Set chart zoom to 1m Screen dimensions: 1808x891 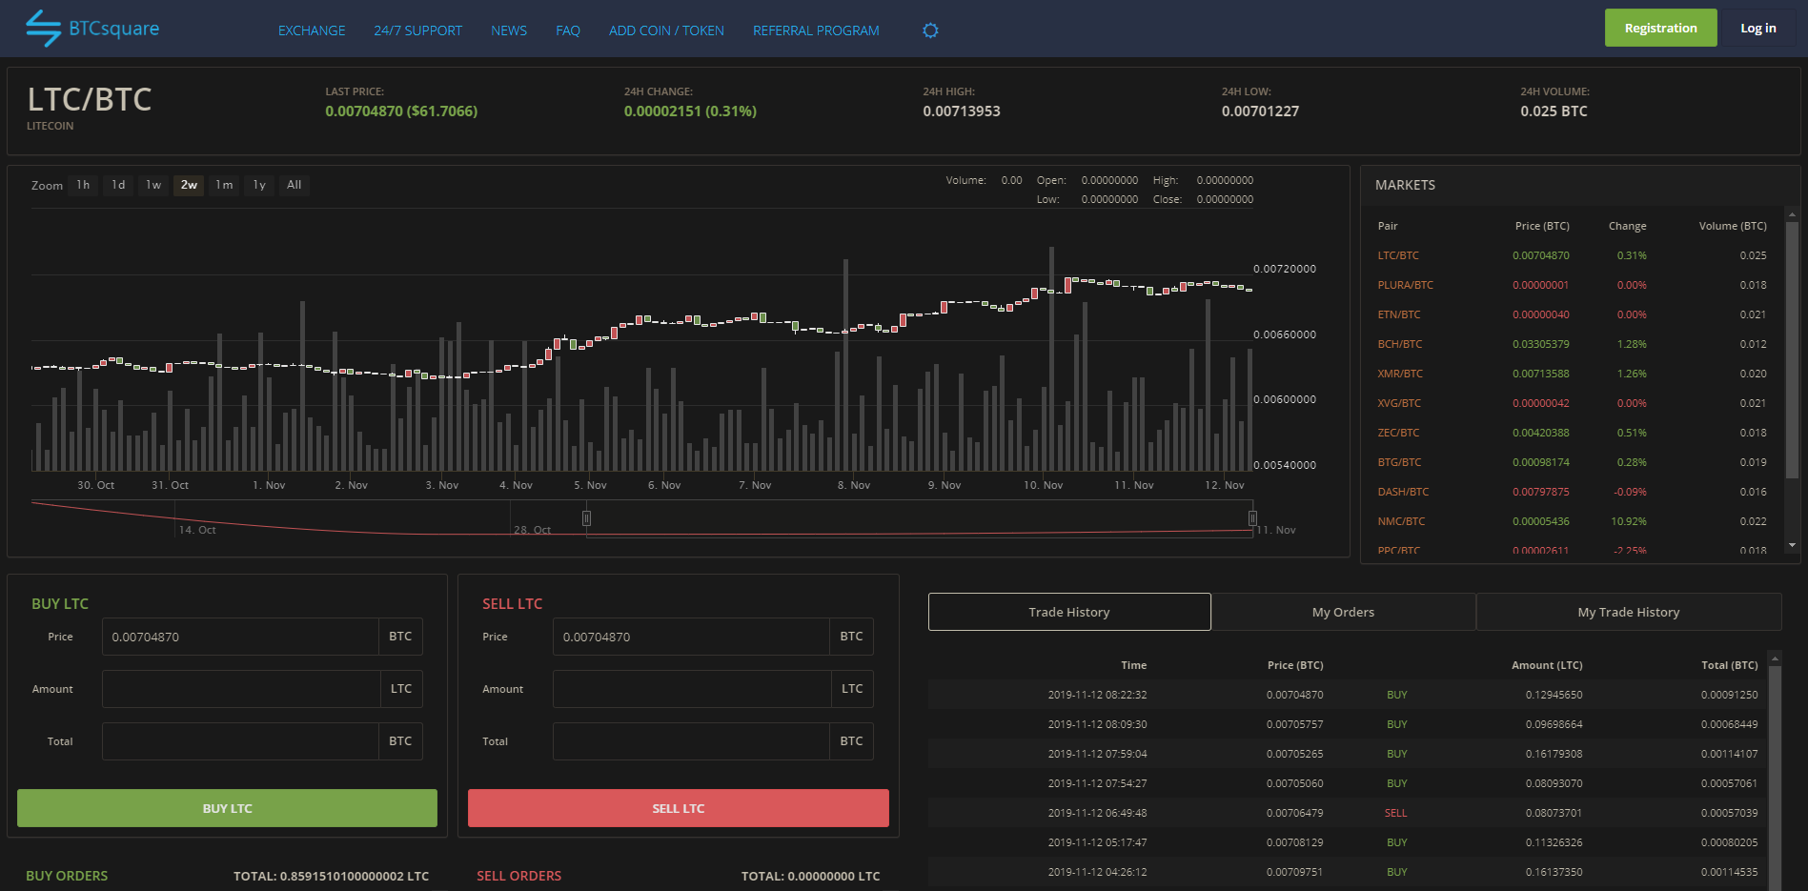(x=224, y=185)
